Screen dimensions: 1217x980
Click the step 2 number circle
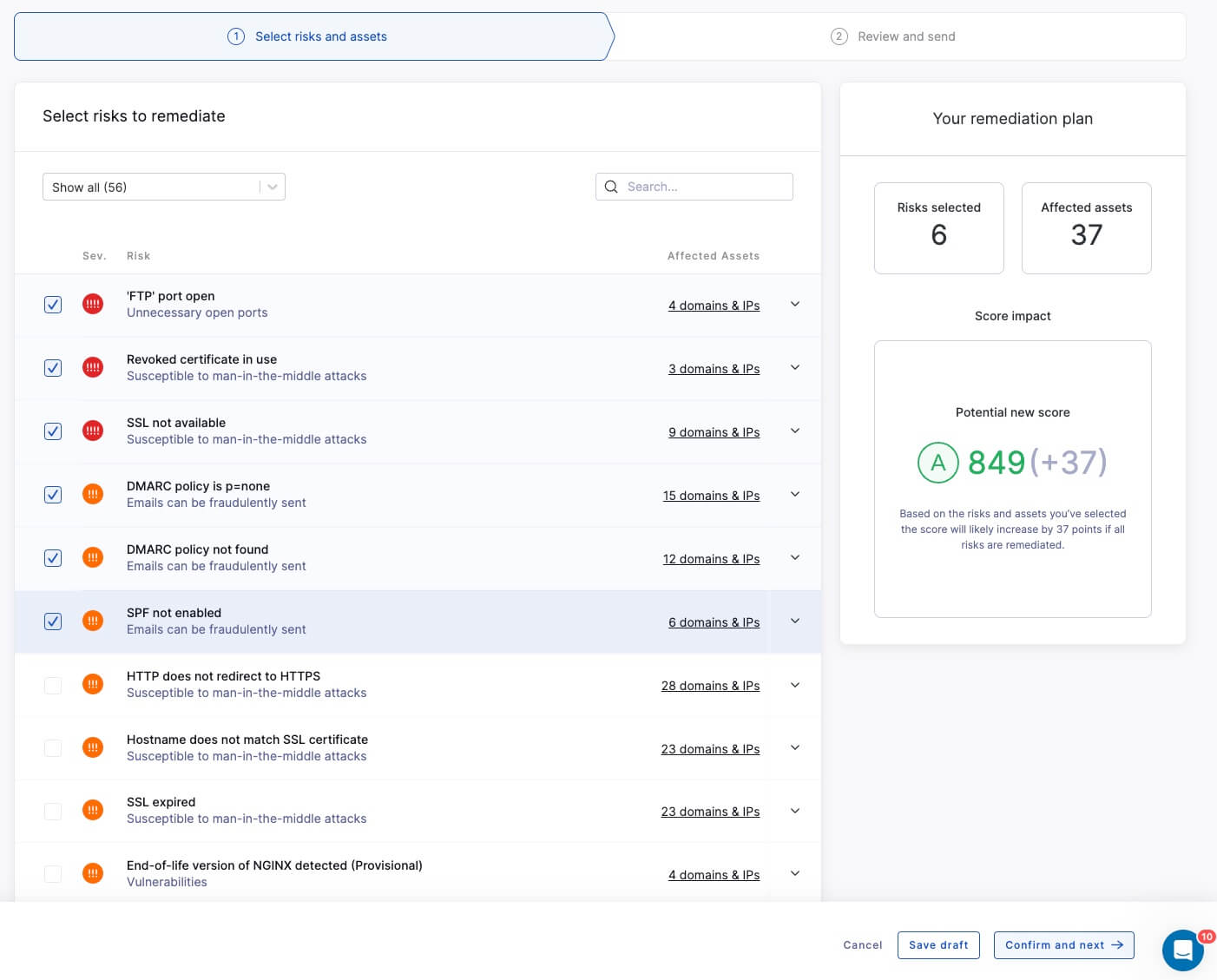pyautogui.click(x=839, y=36)
